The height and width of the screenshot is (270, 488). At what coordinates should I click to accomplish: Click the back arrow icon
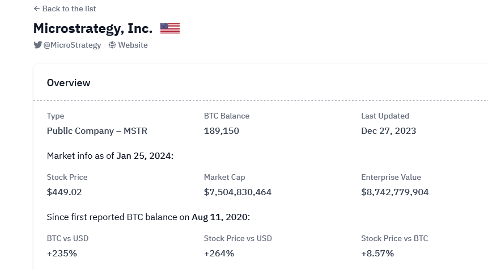[37, 9]
